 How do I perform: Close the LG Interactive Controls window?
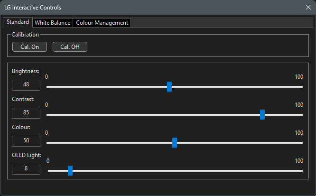tap(308, 8)
